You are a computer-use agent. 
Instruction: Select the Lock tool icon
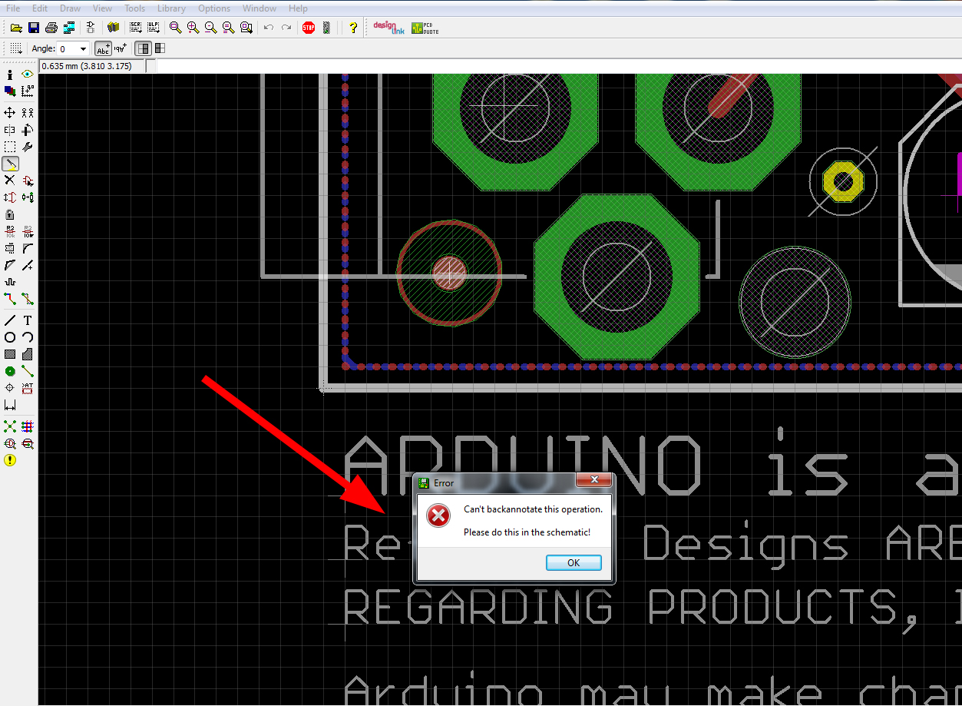[10, 214]
